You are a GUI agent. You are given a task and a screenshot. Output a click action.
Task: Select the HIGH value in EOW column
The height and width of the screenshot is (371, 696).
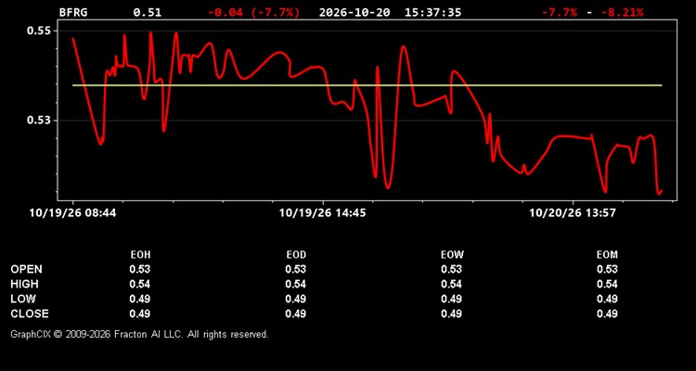point(451,284)
